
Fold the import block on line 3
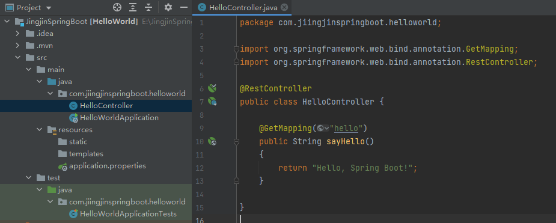(236, 49)
